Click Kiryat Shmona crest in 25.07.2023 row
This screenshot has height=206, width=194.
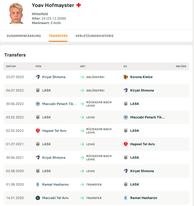pyautogui.click(x=38, y=77)
